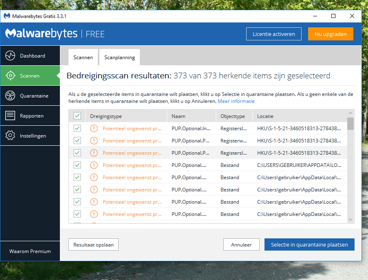Uncheck the C:\USERS\GEBRUIKER\APPDATA row checkbox
The image size is (368, 280).
(x=77, y=165)
